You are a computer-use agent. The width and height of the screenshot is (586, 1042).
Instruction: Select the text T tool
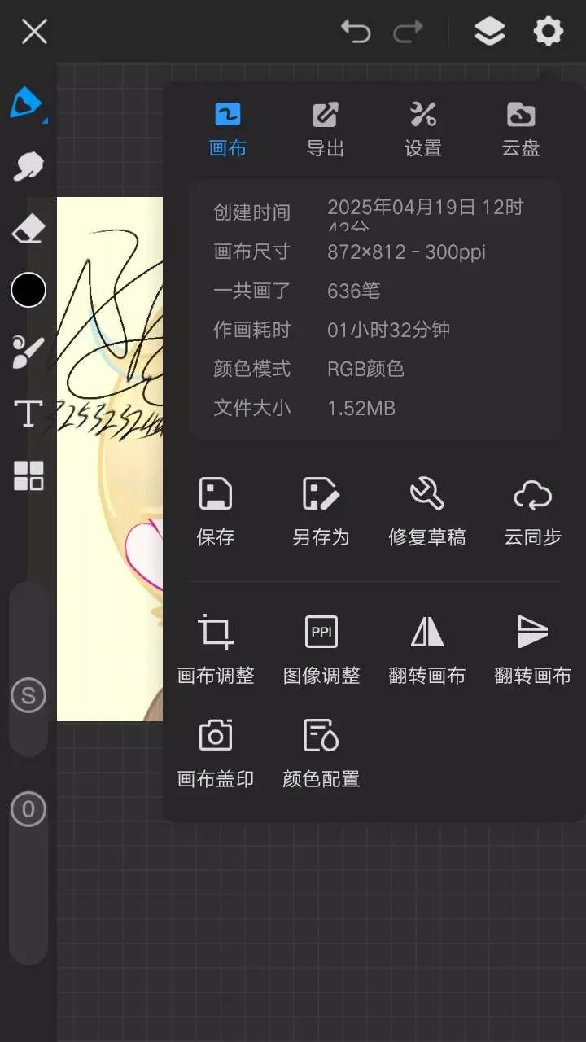point(28,414)
